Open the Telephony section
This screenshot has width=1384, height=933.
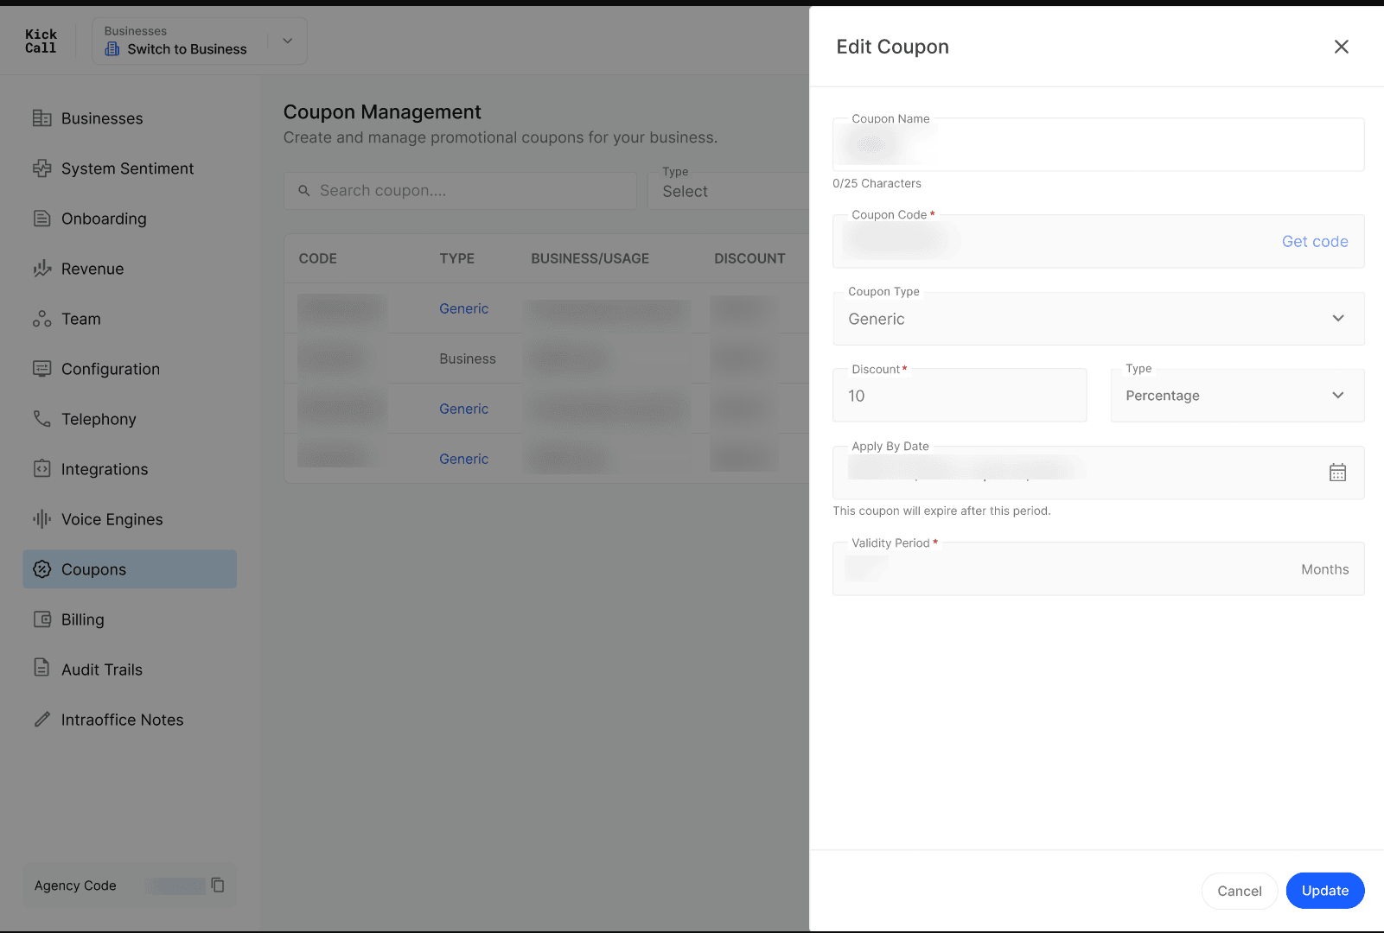click(x=130, y=419)
